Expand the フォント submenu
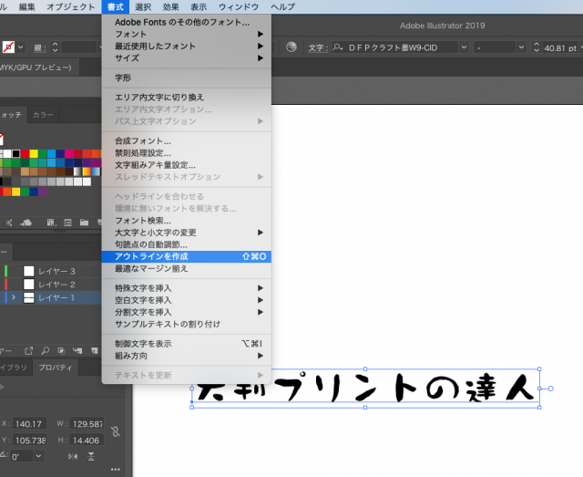 pyautogui.click(x=186, y=35)
